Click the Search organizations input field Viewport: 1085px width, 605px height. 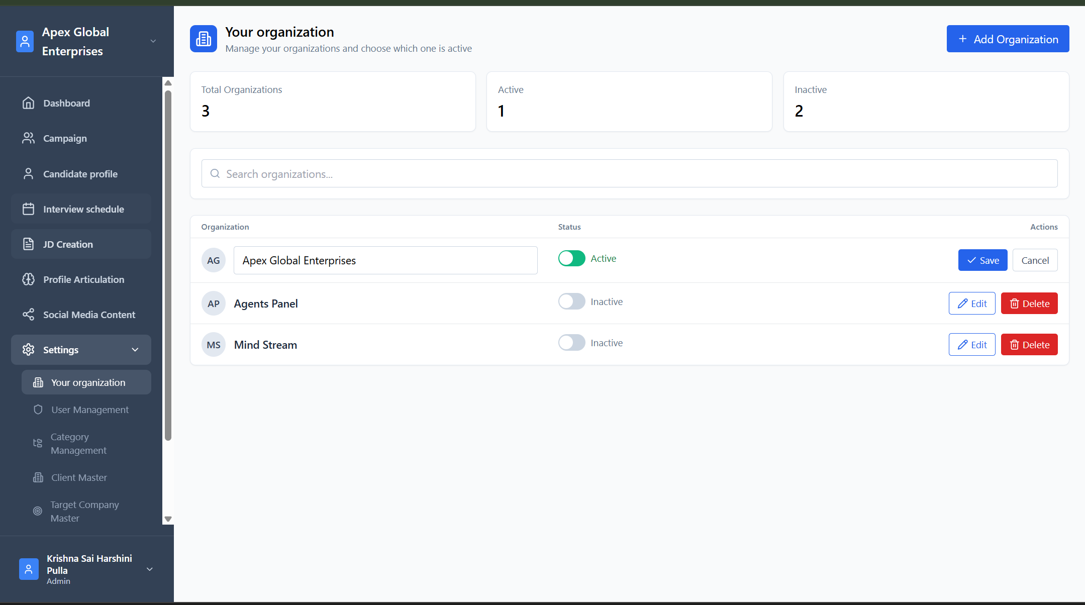coord(629,174)
